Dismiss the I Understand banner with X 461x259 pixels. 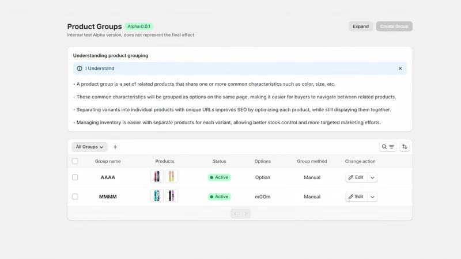(x=400, y=68)
